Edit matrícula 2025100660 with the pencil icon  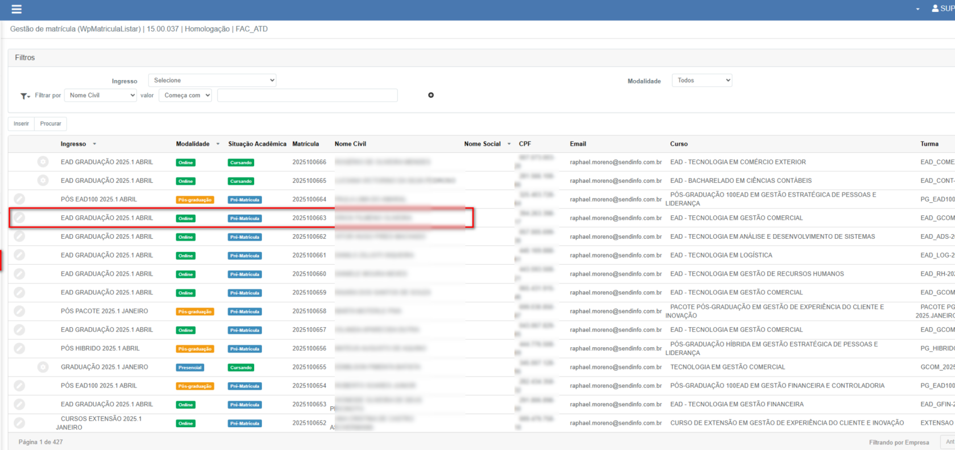(x=19, y=274)
